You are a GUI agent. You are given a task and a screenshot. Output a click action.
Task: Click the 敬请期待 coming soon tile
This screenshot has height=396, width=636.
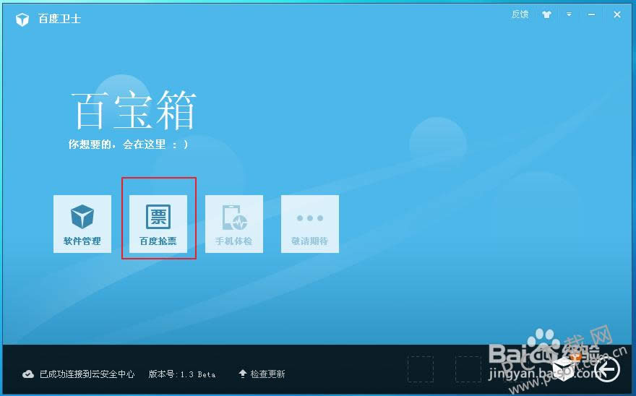click(x=309, y=223)
